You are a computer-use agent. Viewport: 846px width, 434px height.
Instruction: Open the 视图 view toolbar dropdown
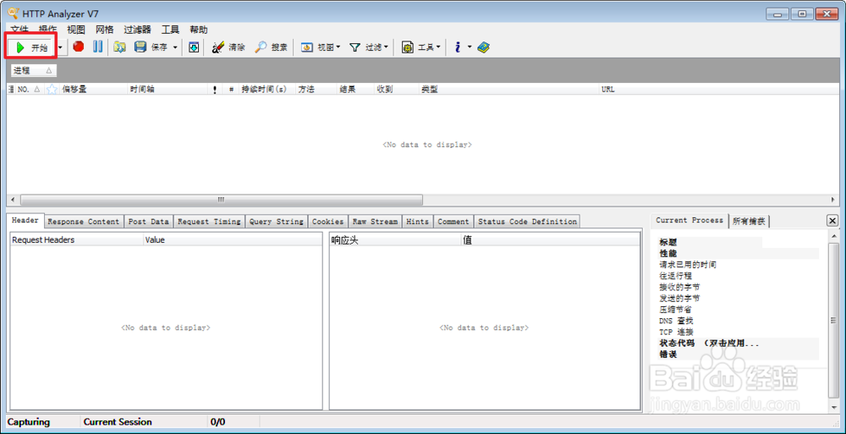pyautogui.click(x=321, y=47)
